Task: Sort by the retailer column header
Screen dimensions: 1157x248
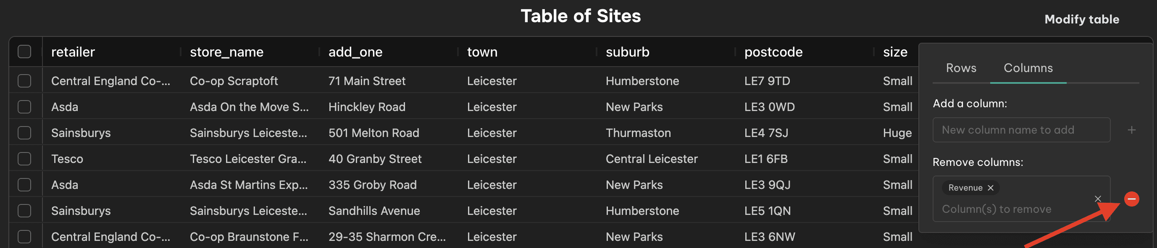Action: (x=73, y=52)
